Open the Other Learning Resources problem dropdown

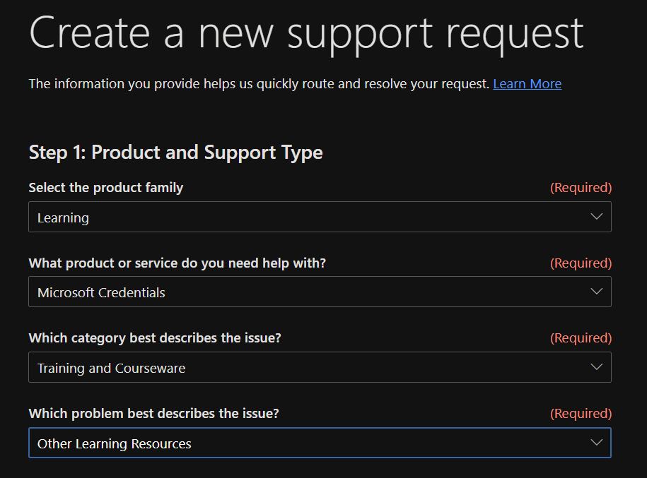coord(320,443)
